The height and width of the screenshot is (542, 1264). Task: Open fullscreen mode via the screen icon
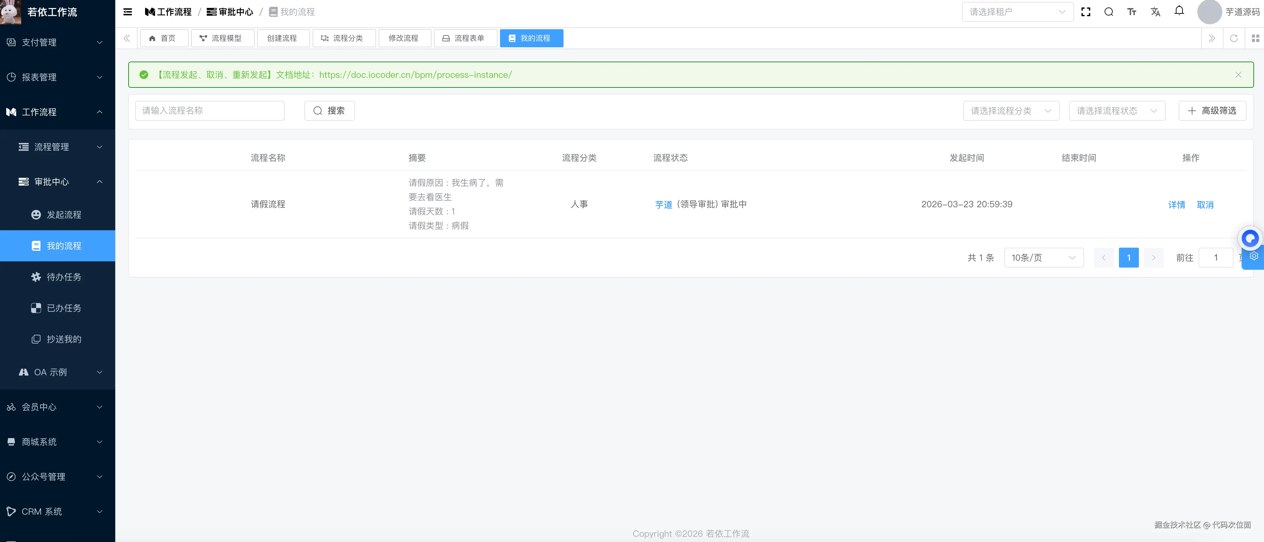coord(1085,11)
